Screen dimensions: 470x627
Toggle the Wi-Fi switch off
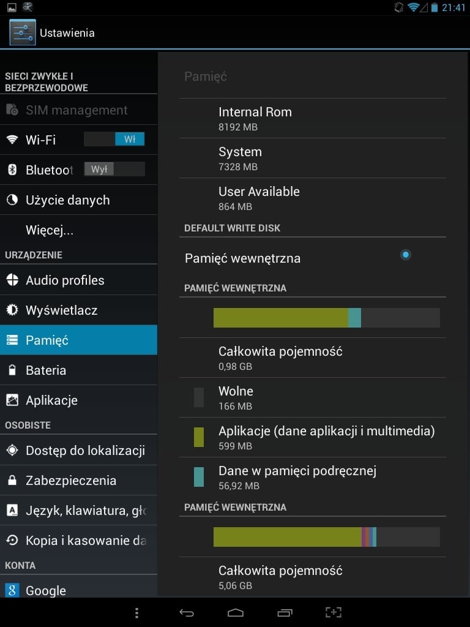click(x=114, y=139)
